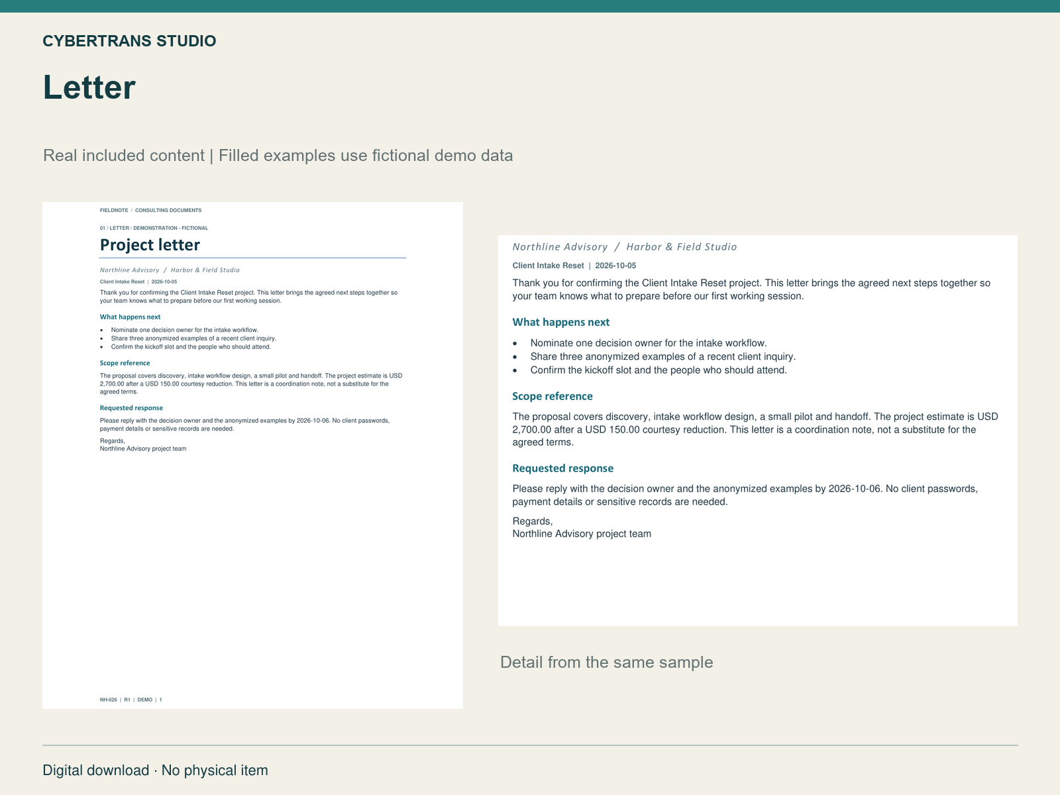Click 'The proposal covers discovery' paragraph in detail view
The image size is (1060, 795).
[x=755, y=429]
